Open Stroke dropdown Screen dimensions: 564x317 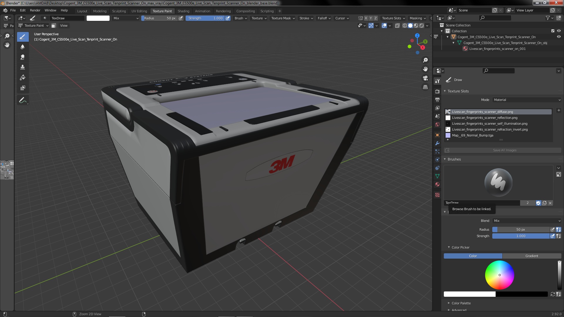pyautogui.click(x=306, y=18)
